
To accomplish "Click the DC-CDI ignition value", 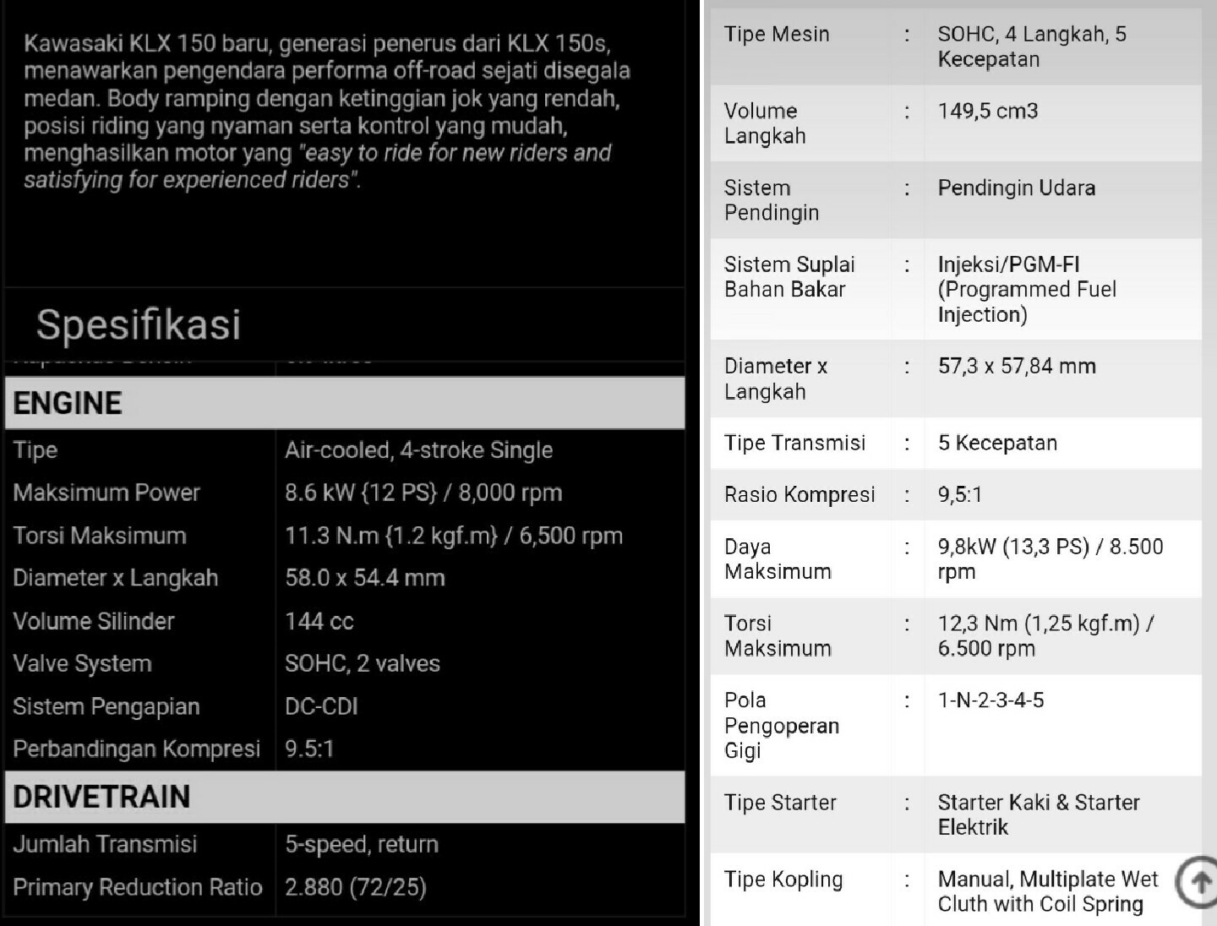I will point(321,706).
